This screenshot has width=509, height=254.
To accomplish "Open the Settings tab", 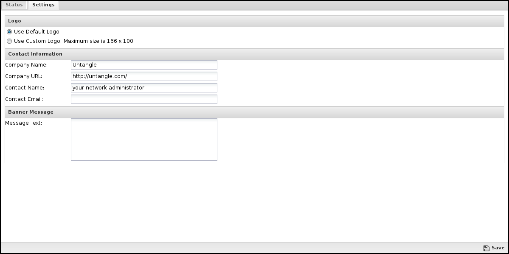I will tap(43, 5).
